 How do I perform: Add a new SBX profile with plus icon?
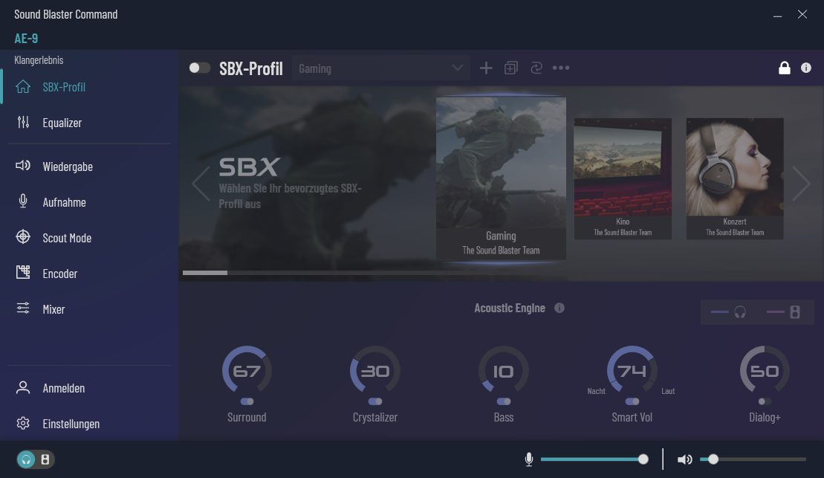click(486, 68)
